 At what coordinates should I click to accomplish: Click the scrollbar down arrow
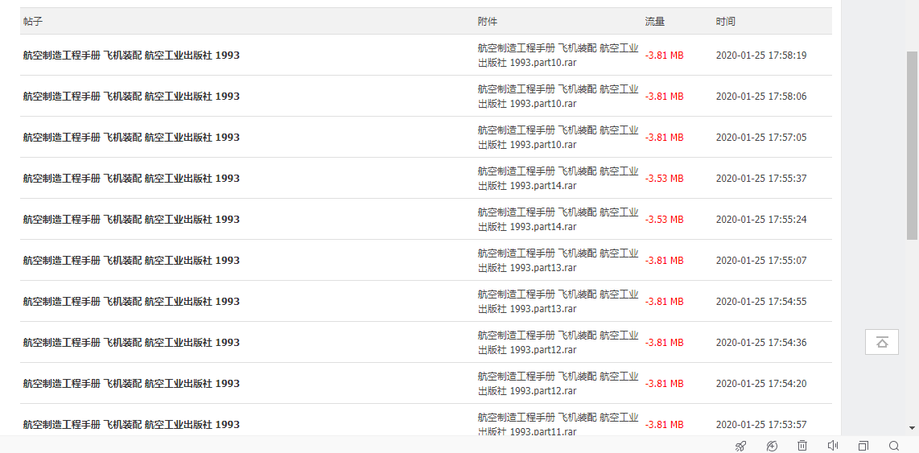(913, 428)
